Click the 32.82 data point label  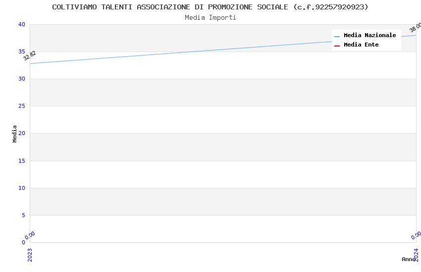(x=30, y=56)
